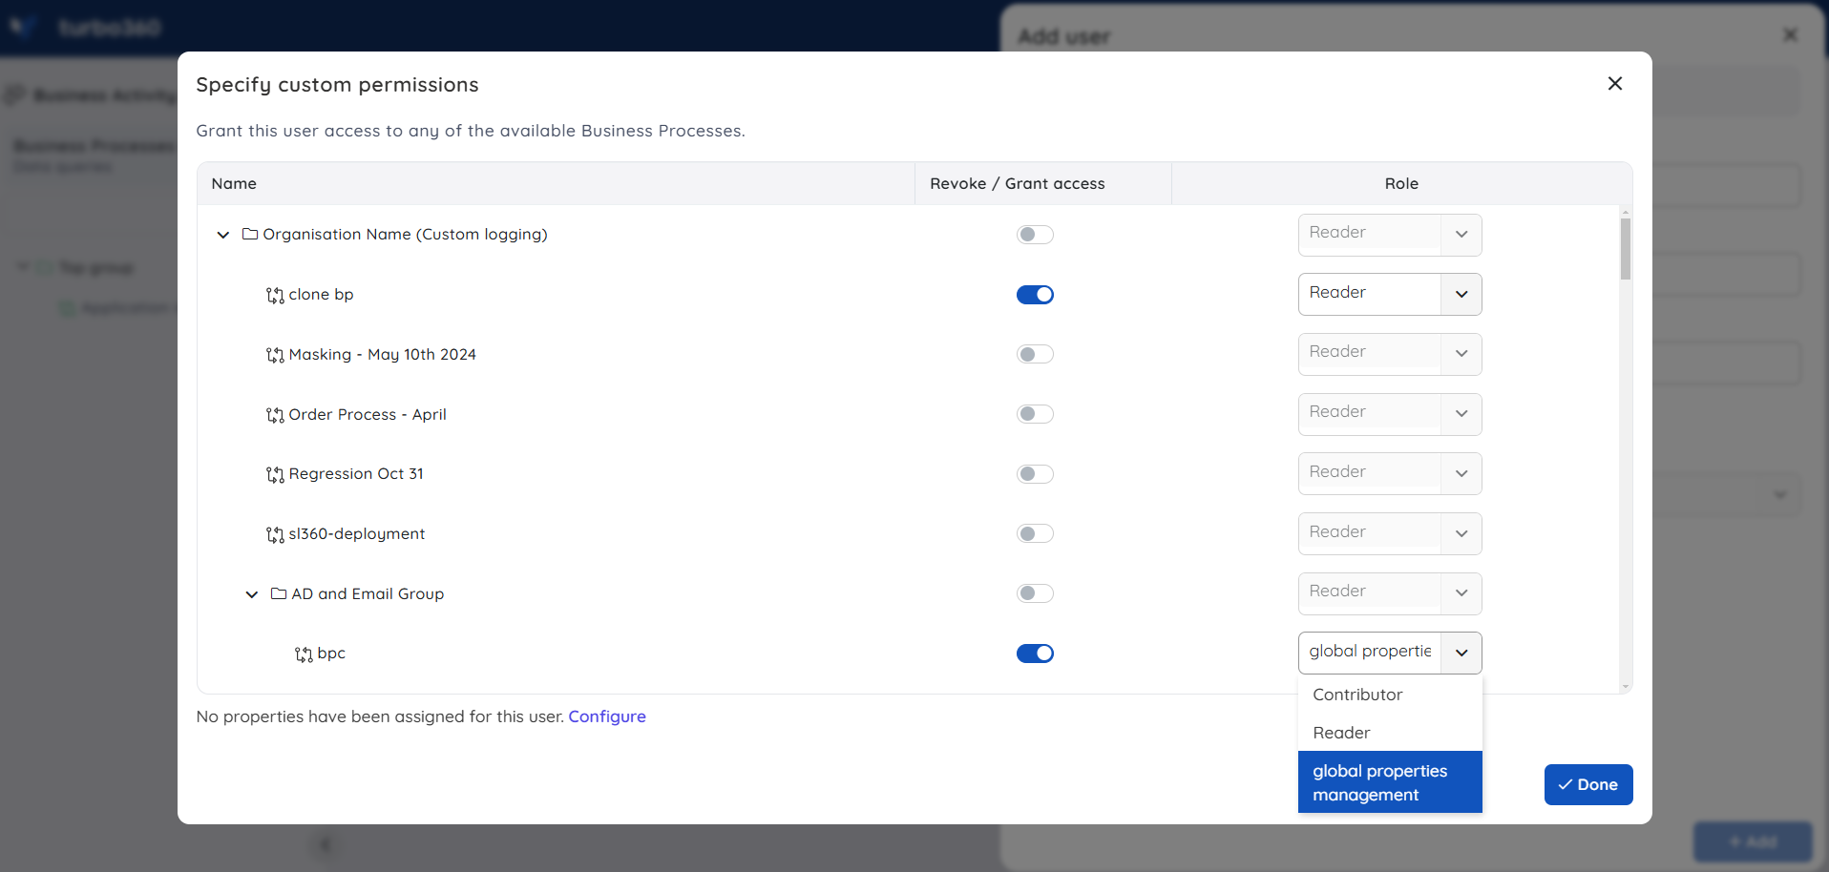Viewport: 1829px width, 872px height.
Task: Click the table's vertical scrollbar thumb
Action: 1626,248
